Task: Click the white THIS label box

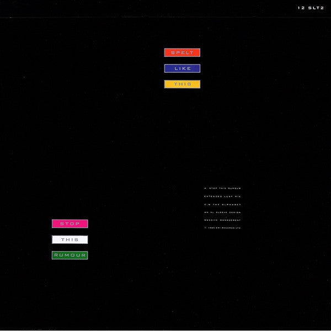Action: 70,239
